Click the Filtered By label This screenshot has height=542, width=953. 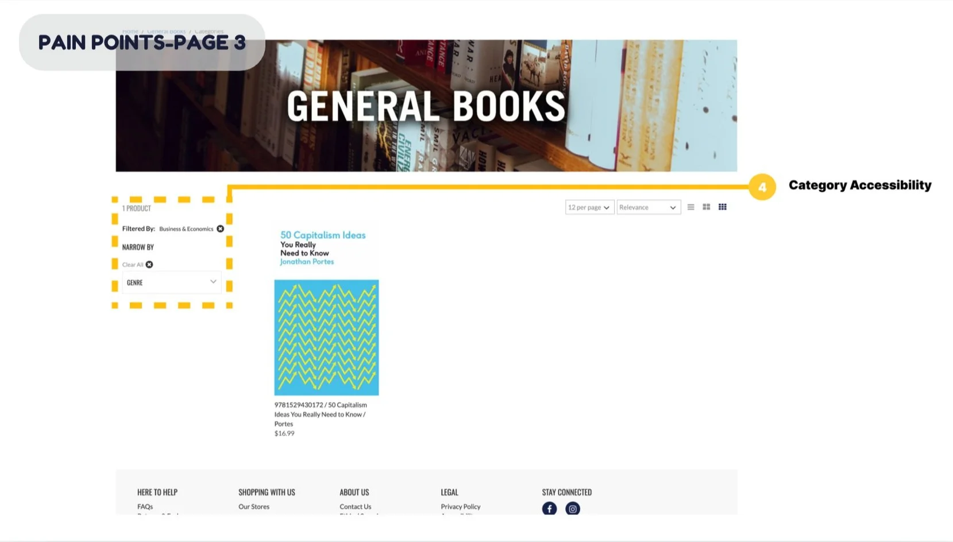coord(138,229)
